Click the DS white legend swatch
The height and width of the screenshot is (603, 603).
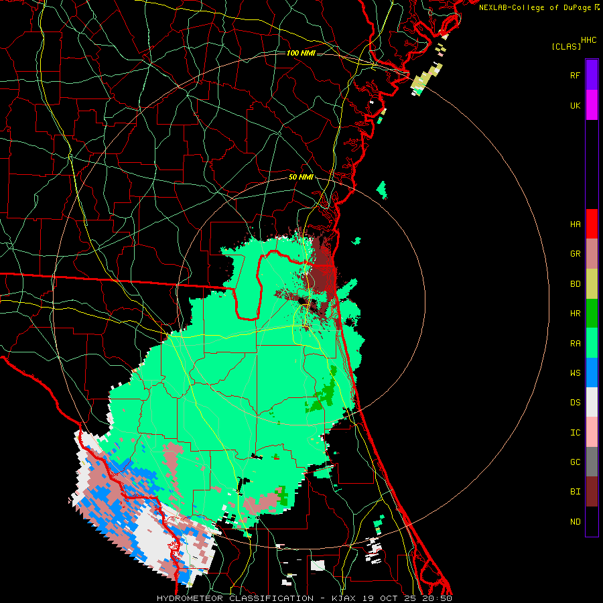592,402
